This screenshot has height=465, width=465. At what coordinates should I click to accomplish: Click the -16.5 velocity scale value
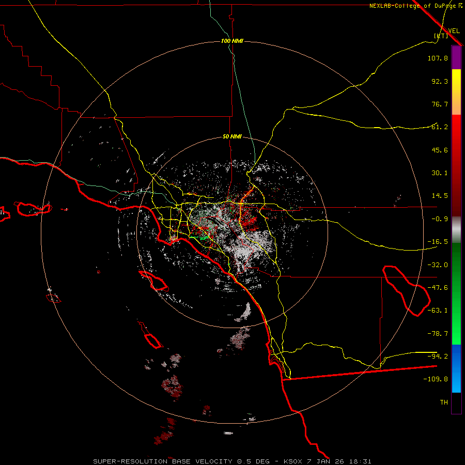click(438, 242)
